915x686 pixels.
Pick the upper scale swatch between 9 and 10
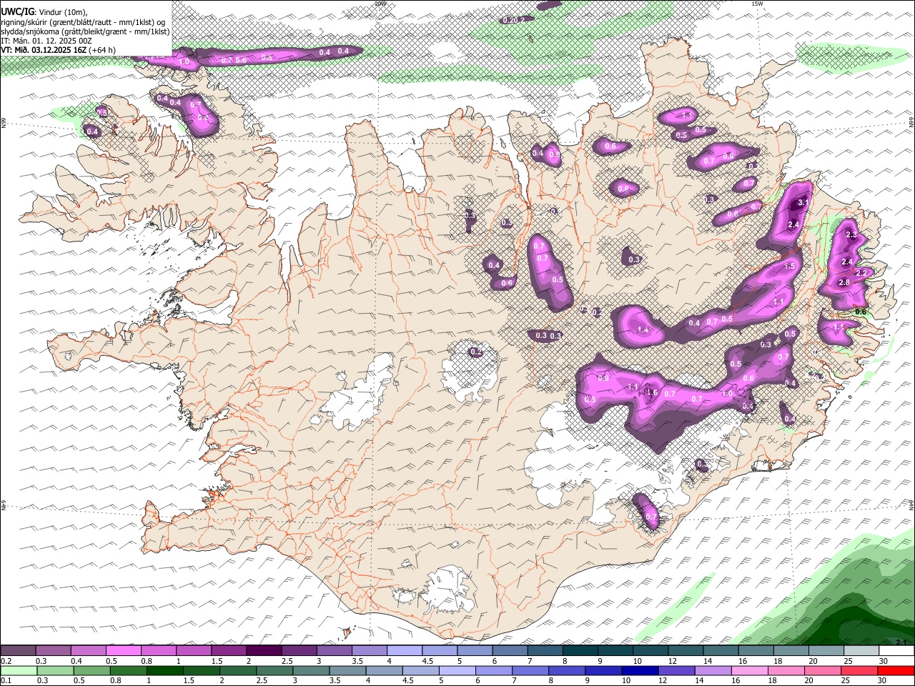pyautogui.click(x=615, y=651)
